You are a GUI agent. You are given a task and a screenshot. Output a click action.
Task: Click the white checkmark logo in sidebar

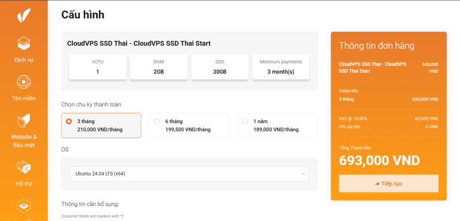pyautogui.click(x=24, y=16)
